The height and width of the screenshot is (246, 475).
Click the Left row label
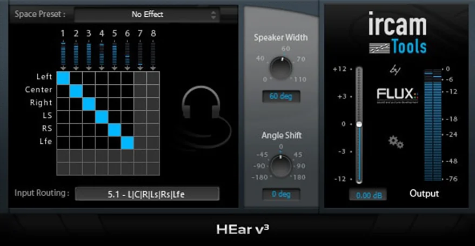pos(44,77)
